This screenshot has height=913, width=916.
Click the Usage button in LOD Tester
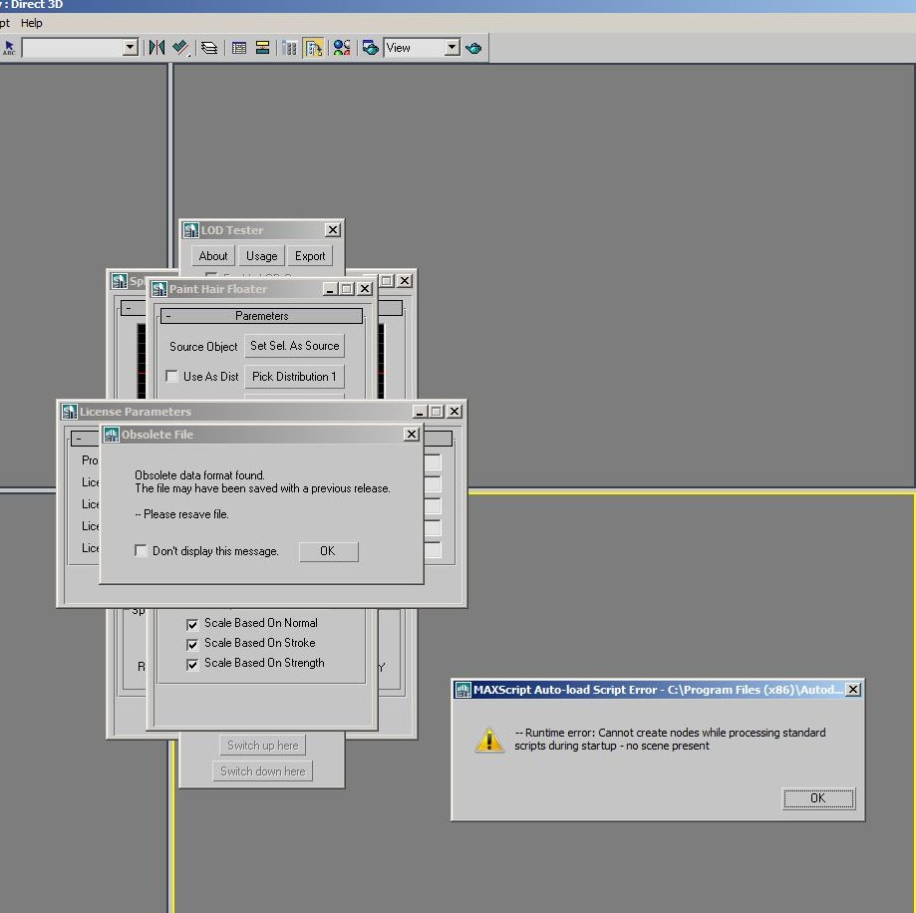point(262,256)
